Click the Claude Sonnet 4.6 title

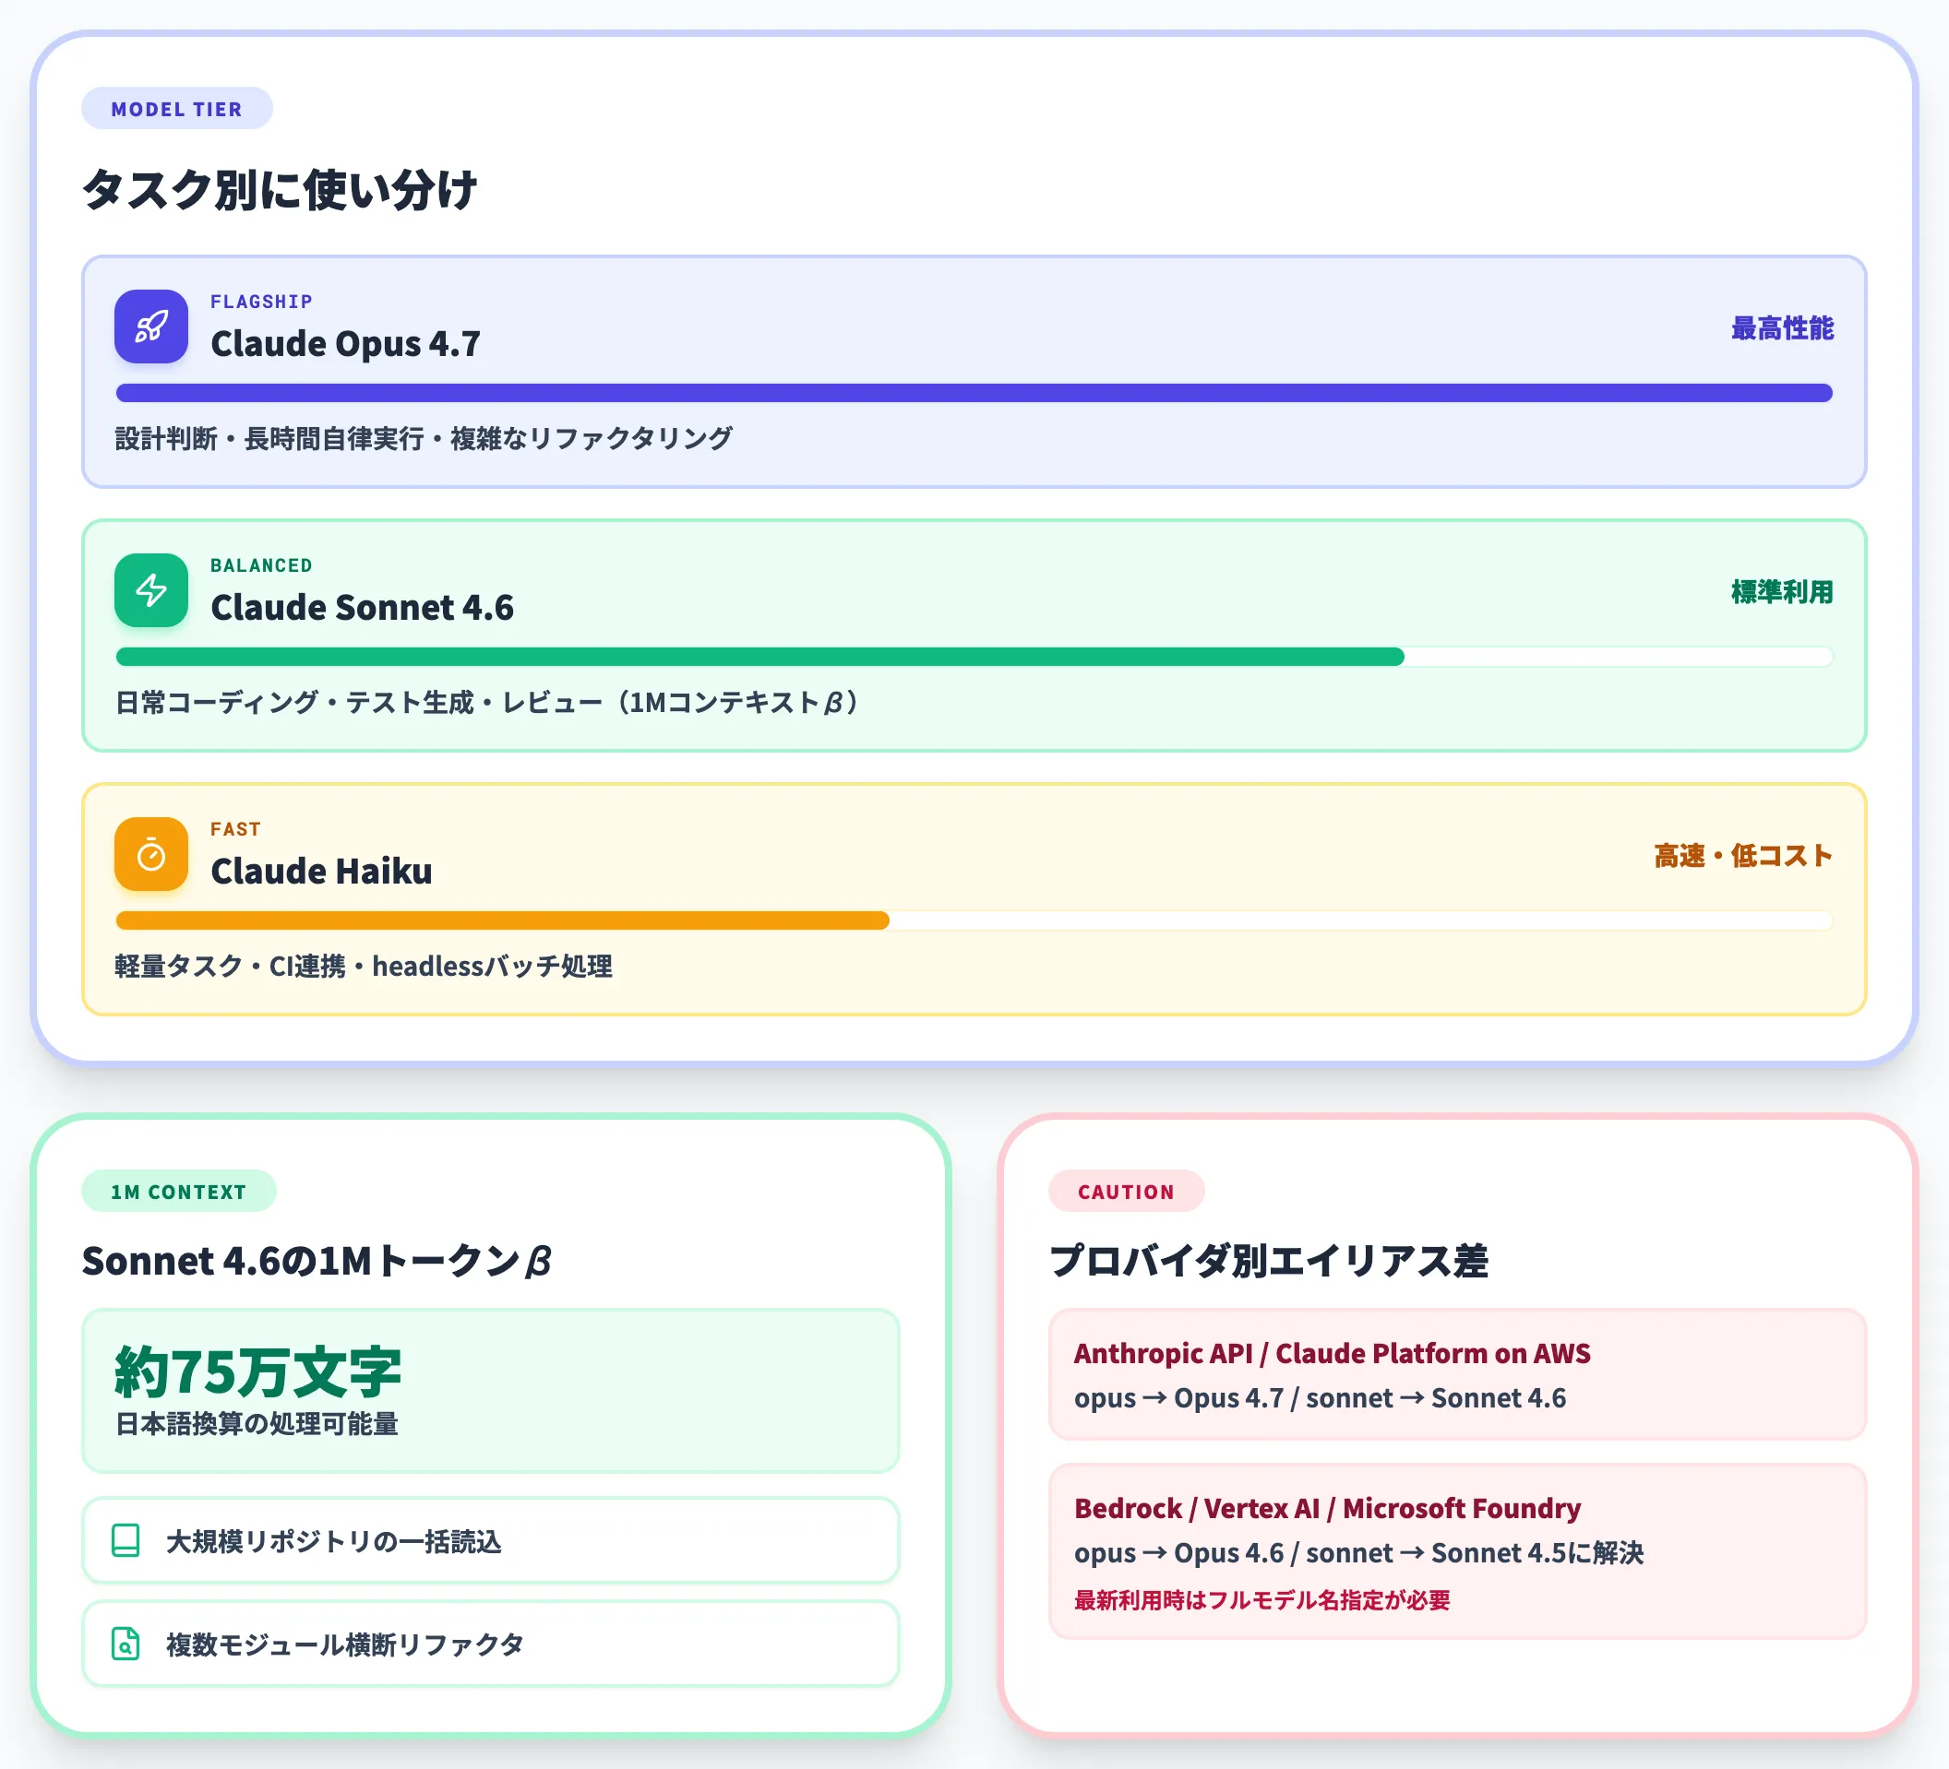362,608
